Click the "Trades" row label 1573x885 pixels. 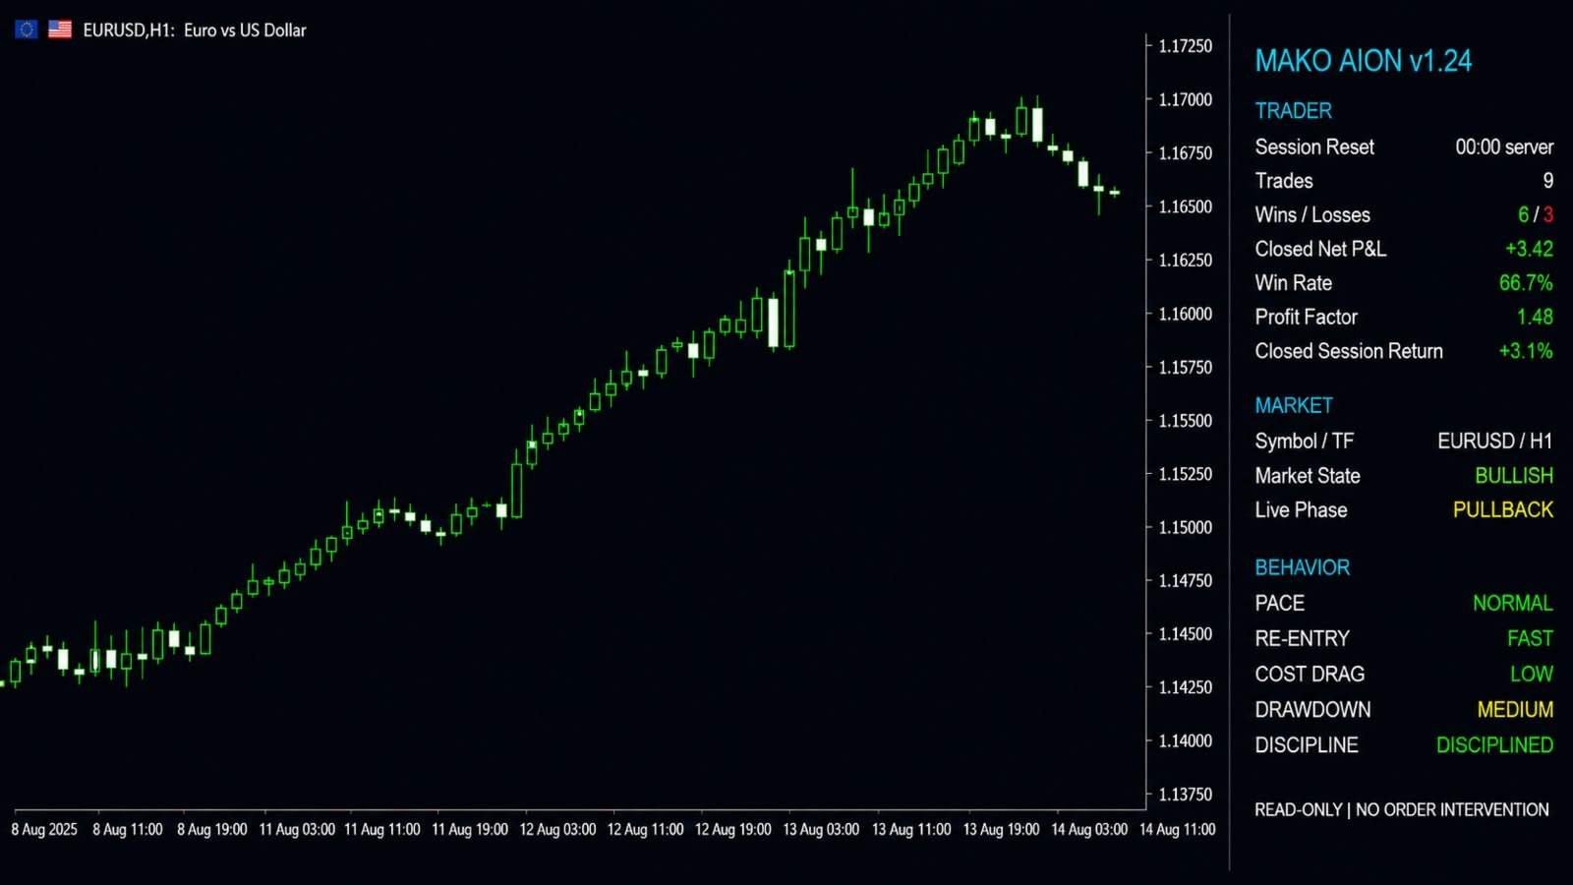[x=1284, y=181]
